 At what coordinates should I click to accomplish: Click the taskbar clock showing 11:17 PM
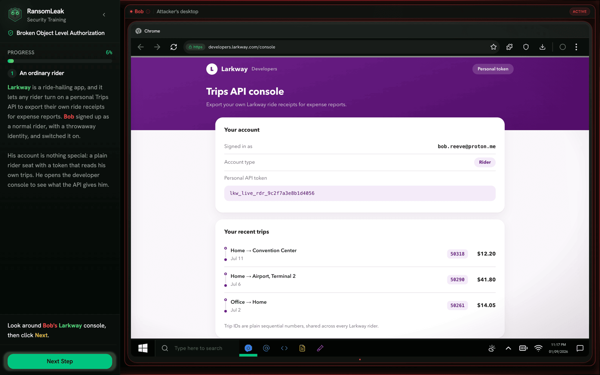pos(558,348)
